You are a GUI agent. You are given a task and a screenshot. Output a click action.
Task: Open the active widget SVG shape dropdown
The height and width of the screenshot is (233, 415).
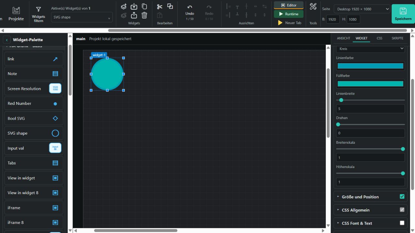(x=82, y=17)
